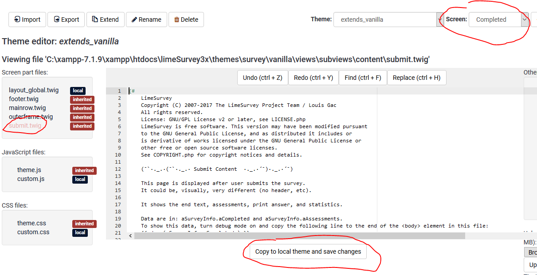Click the inherited badge beside submit.twig
The height and width of the screenshot is (275, 537).
(x=82, y=126)
